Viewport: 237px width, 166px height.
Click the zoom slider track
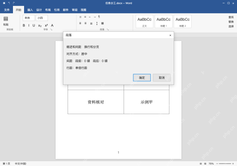pyautogui.click(x=225, y=164)
